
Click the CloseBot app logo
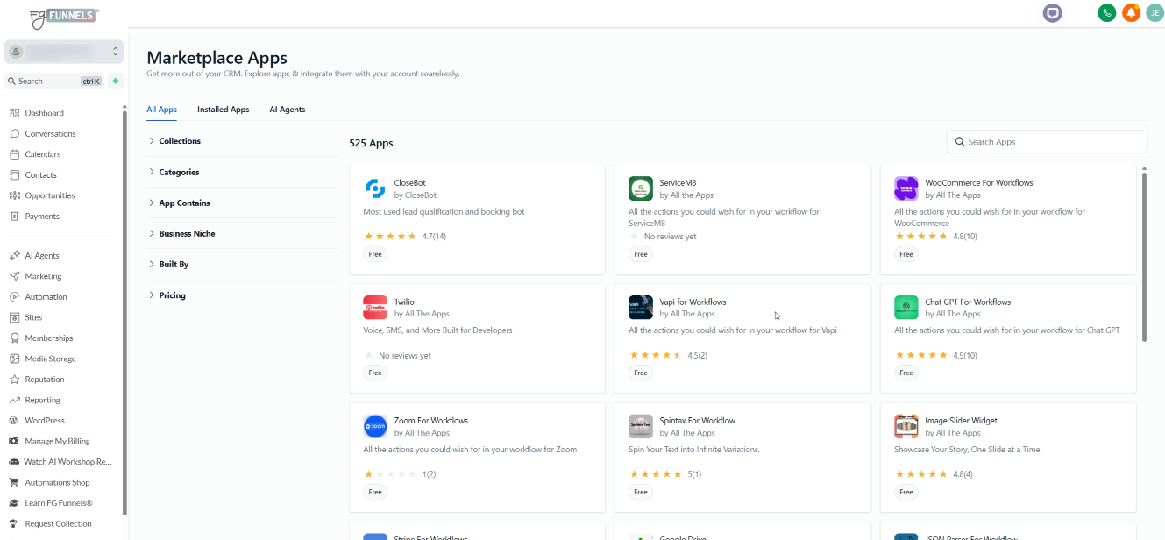point(375,188)
